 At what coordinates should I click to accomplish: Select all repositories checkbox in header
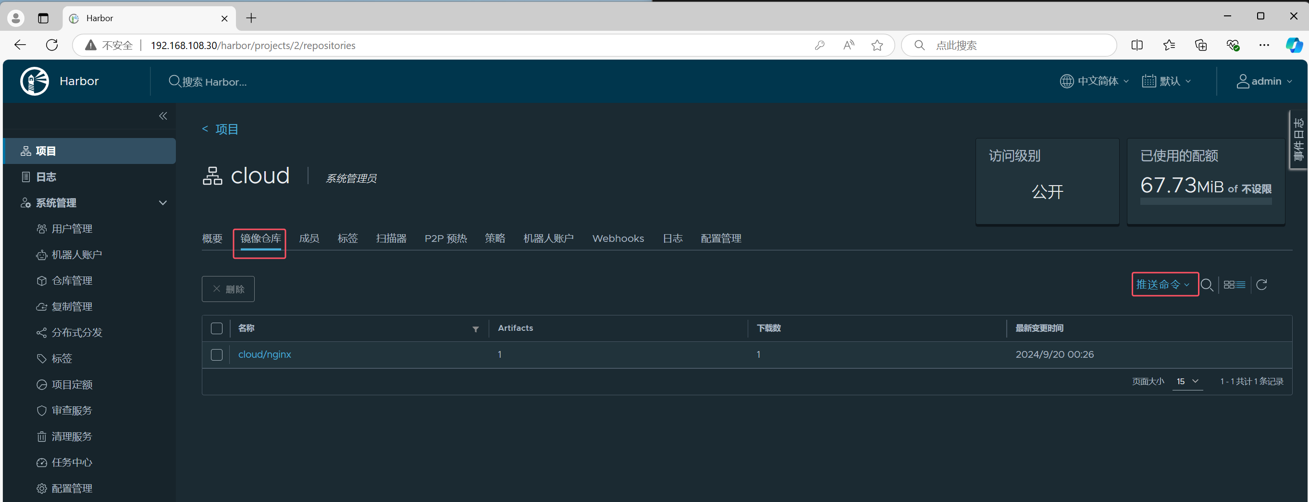pyautogui.click(x=217, y=328)
